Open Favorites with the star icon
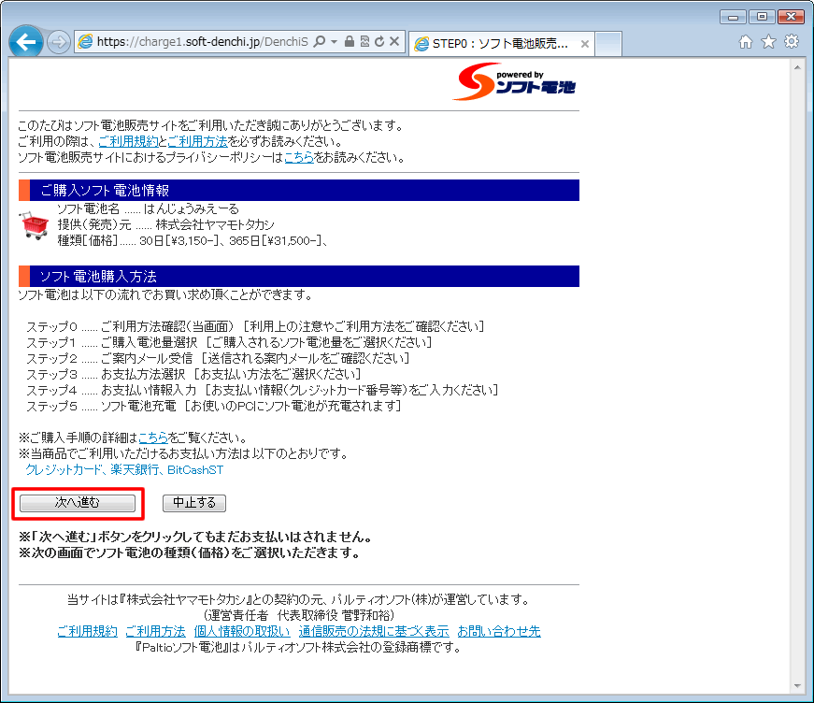 click(x=768, y=42)
